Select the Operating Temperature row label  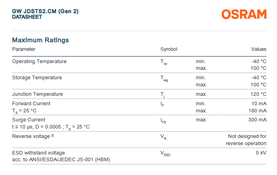click(39, 61)
